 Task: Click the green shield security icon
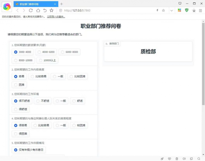pyautogui.click(x=187, y=10)
